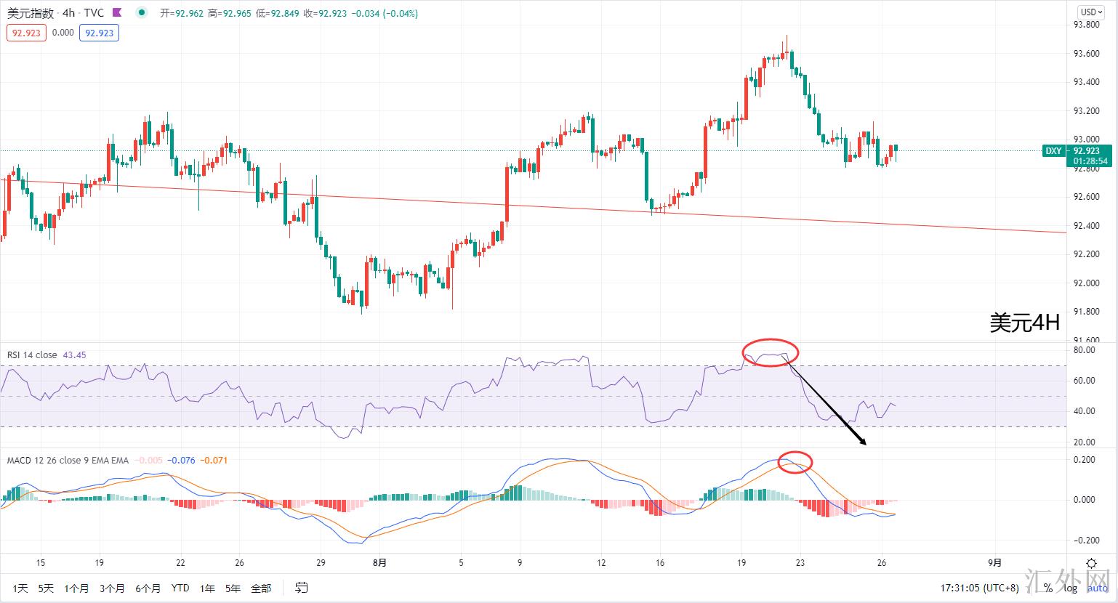Click the 92.200 price scale label
This screenshot has width=1118, height=603.
(x=1086, y=254)
